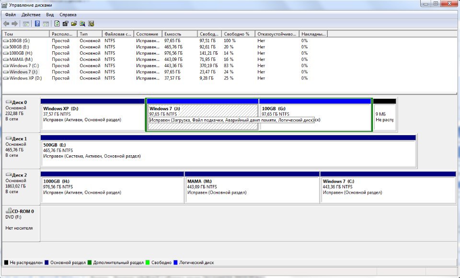The height and width of the screenshot is (278, 460).
Task: Click the DVD (F:) label
Action: [13, 217]
